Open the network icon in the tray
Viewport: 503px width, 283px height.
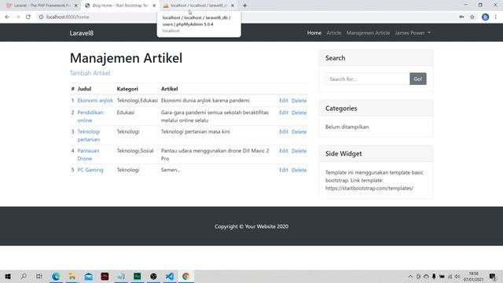[x=450, y=276]
